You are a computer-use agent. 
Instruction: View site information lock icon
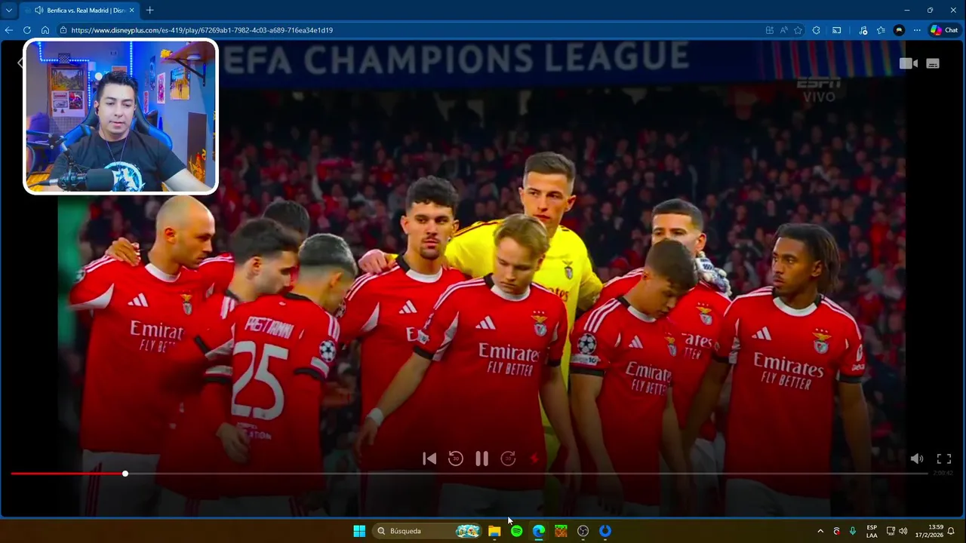pos(63,30)
